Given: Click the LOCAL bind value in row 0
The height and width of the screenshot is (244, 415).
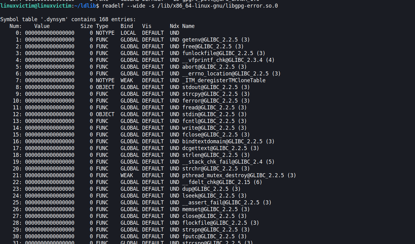Looking at the screenshot, I should (x=128, y=33).
